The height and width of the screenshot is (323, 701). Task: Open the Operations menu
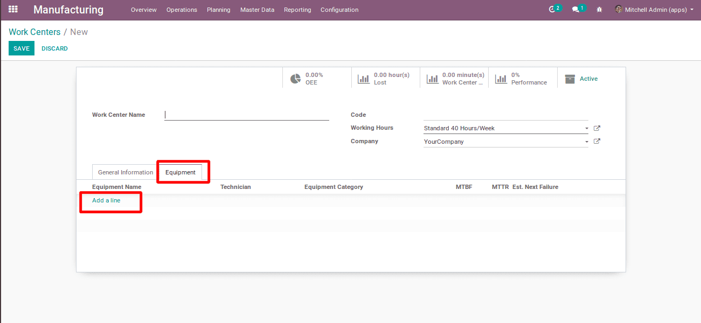(x=182, y=10)
